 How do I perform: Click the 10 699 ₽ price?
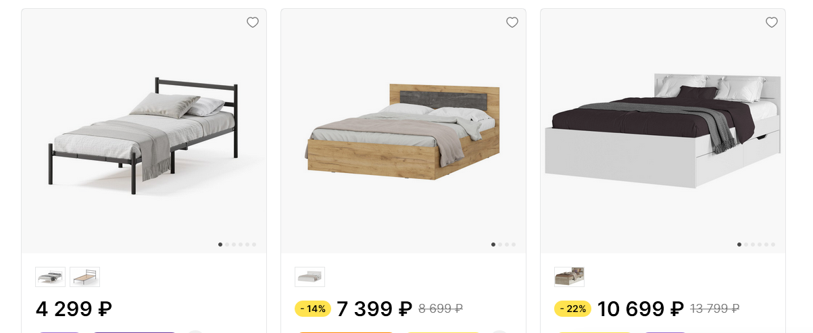(x=641, y=309)
